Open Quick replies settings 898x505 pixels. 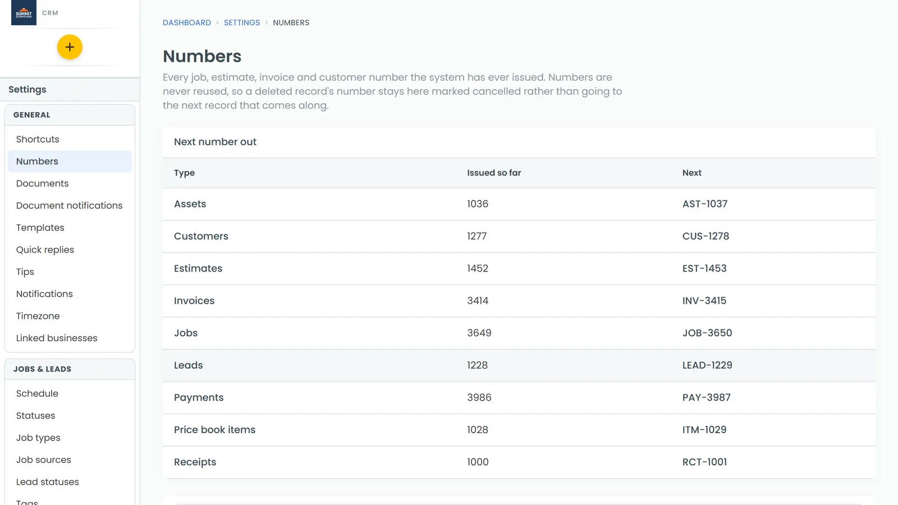[x=70, y=250]
